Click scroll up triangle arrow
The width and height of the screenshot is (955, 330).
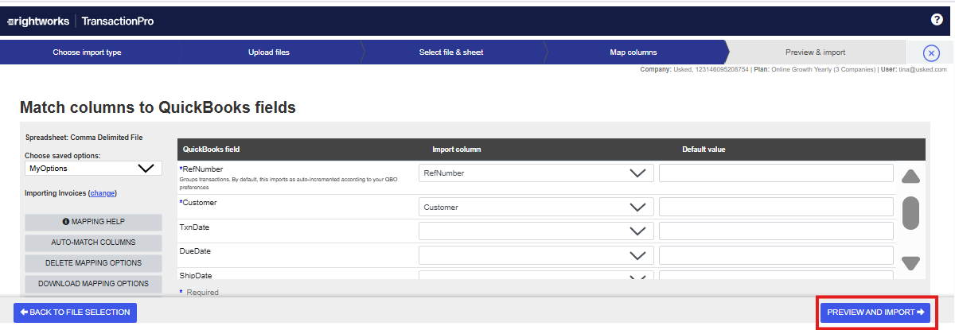(x=911, y=177)
